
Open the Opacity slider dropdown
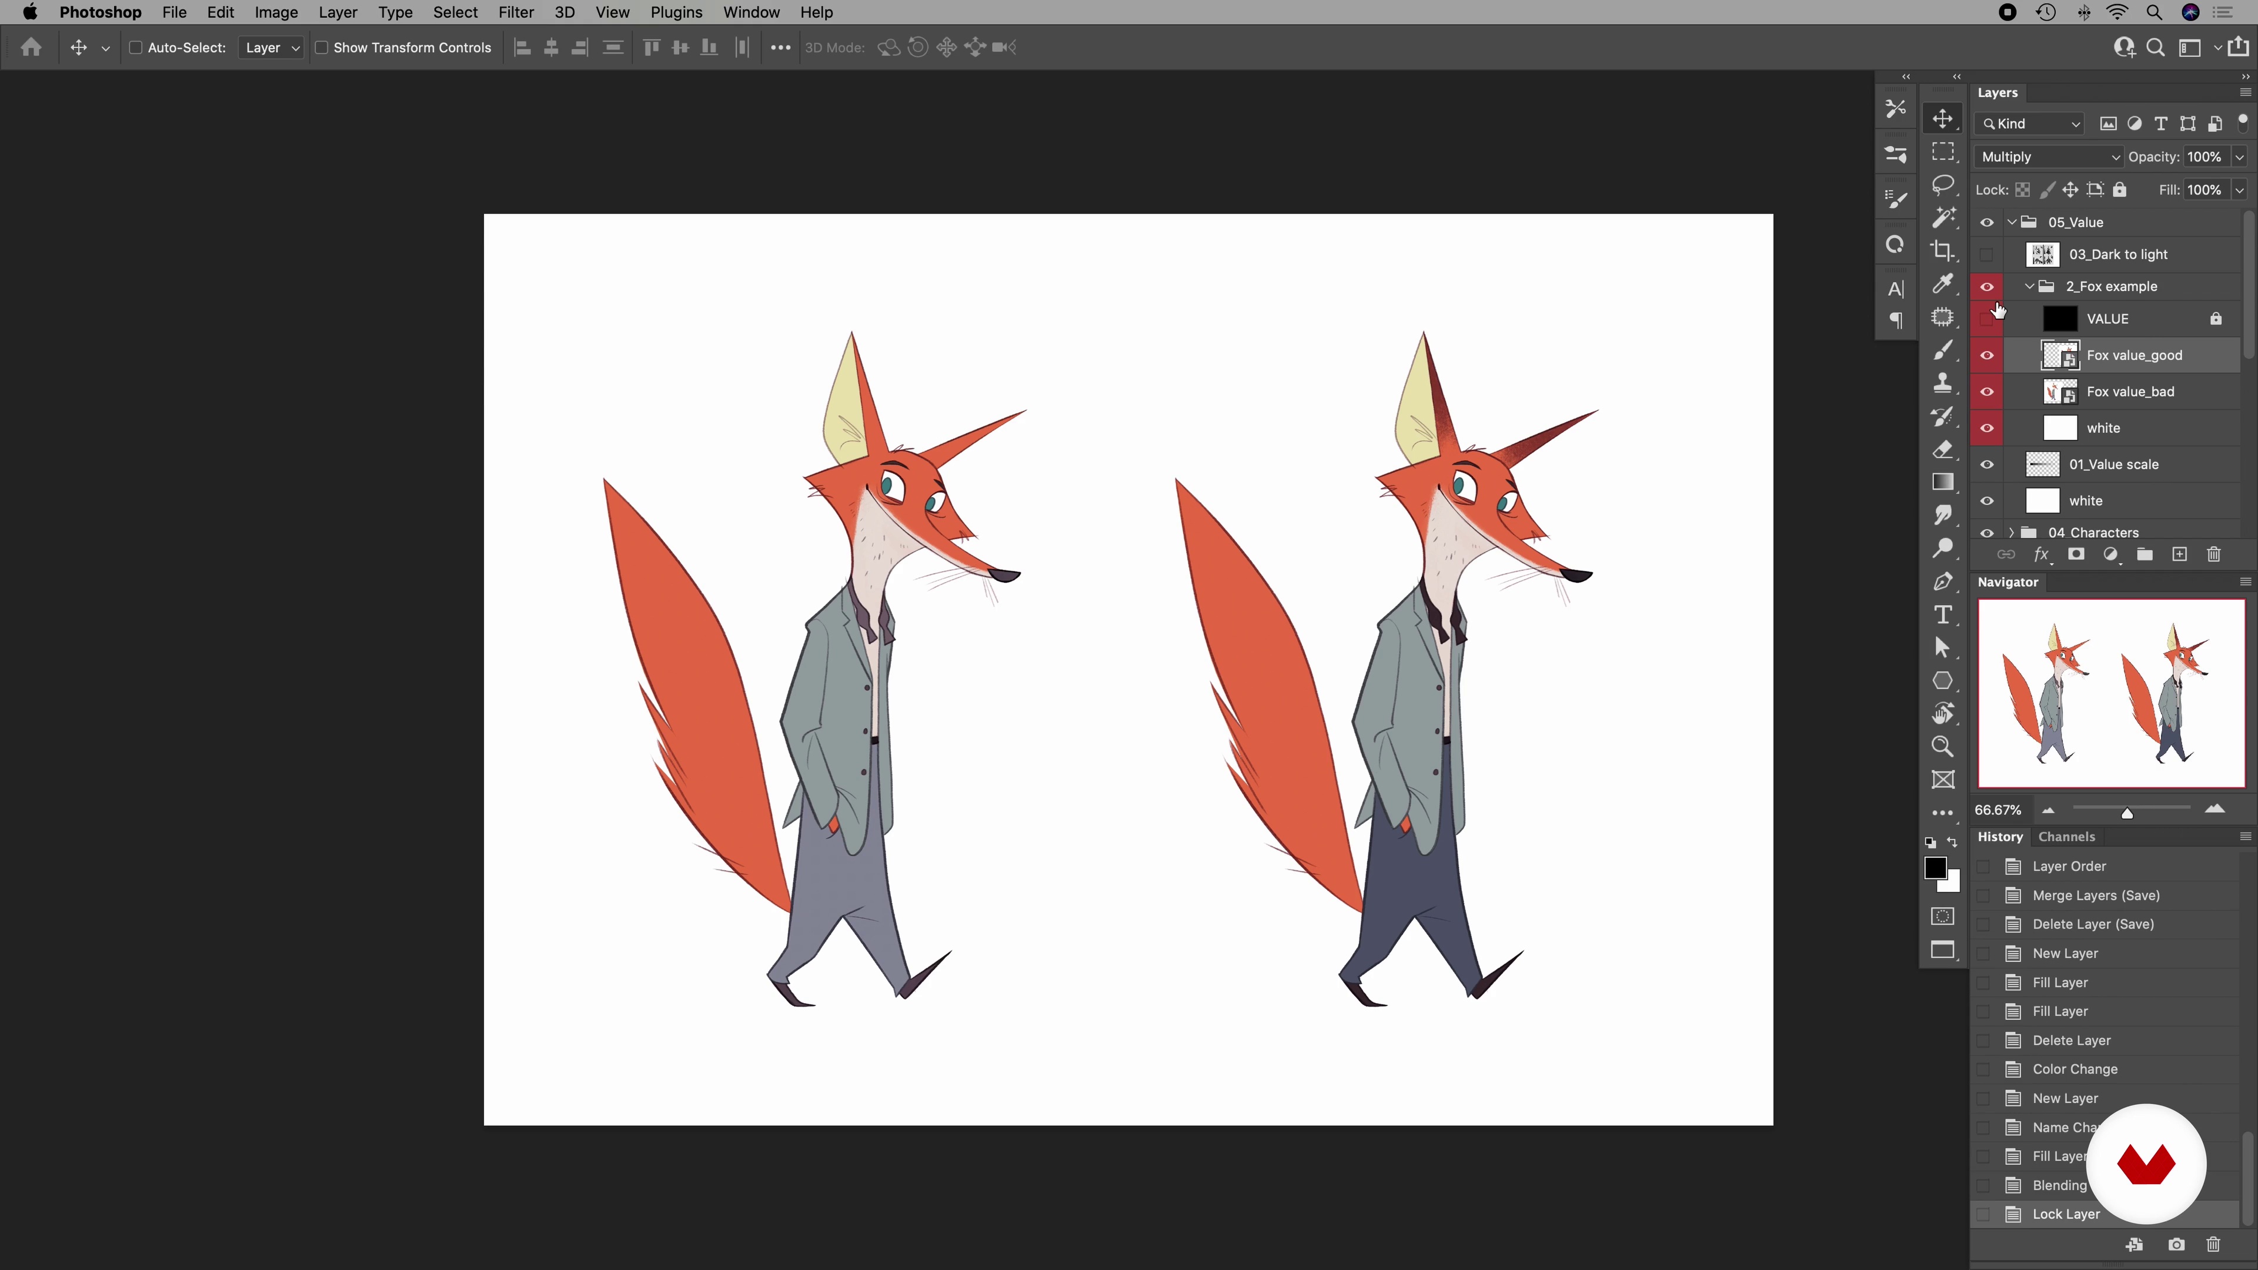2240,157
